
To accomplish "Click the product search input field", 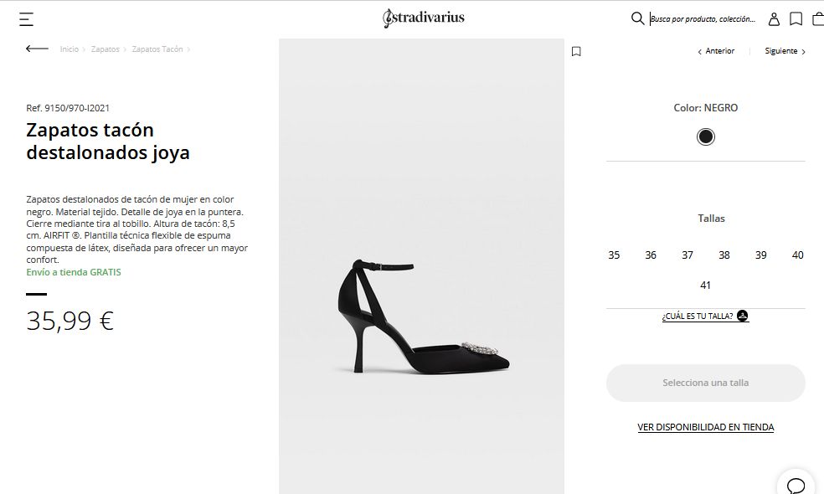I will (703, 19).
